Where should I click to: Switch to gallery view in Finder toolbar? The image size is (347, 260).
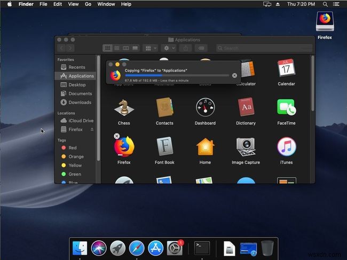pos(135,48)
